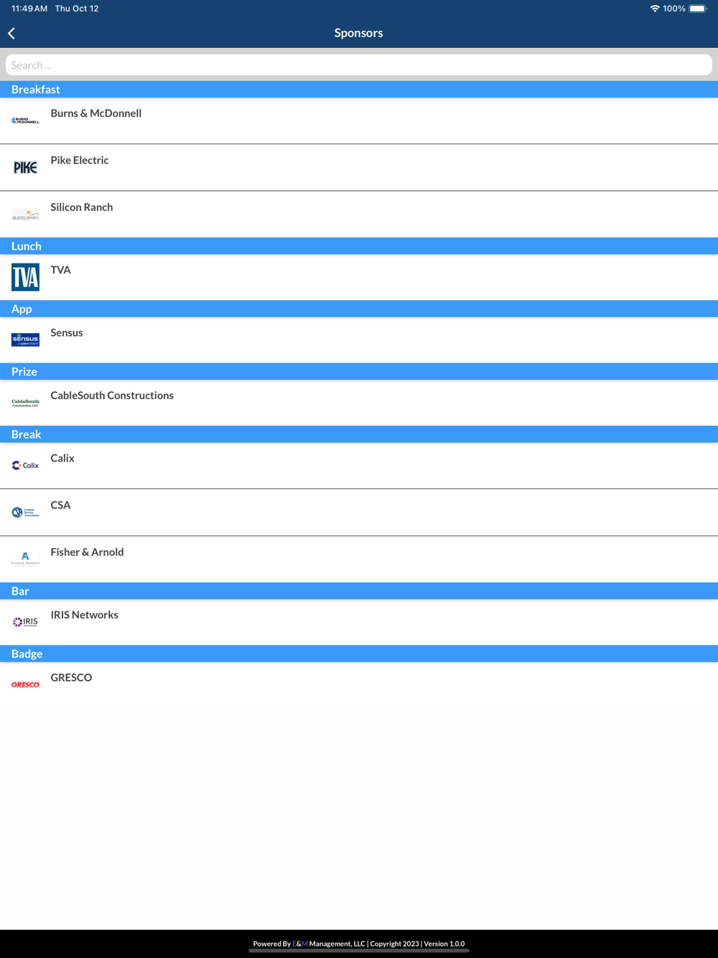Tap the Breakfast section header
Viewport: 718px width, 958px height.
pos(359,89)
